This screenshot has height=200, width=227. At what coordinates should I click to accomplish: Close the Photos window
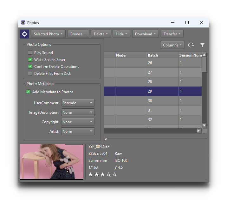202,22
